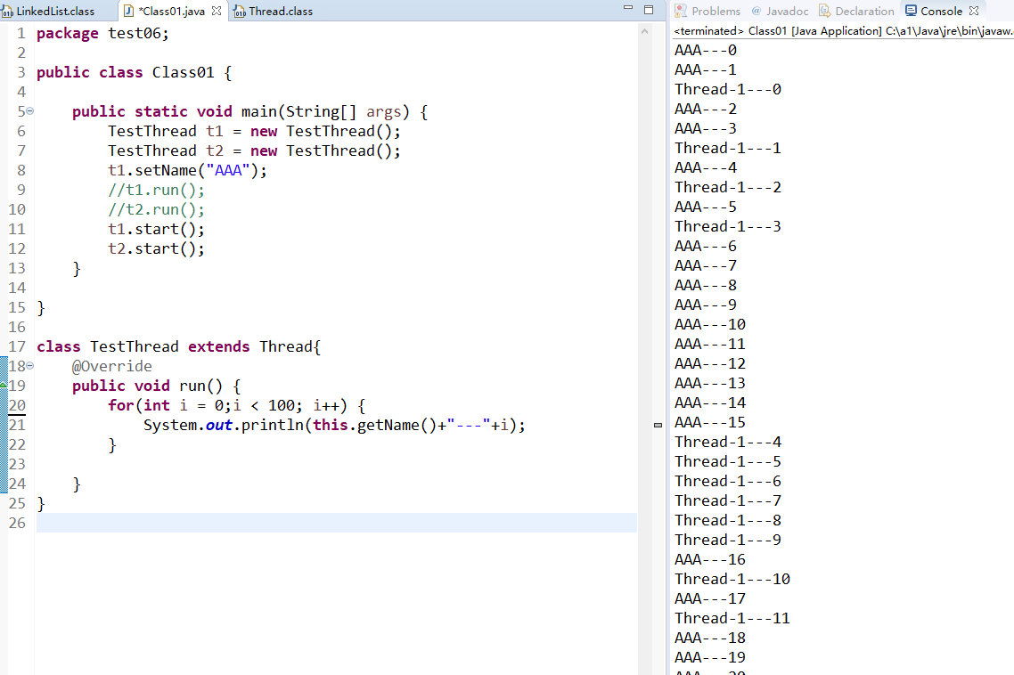Collapse the main method fold on line 5
The height and width of the screenshot is (675, 1014).
coord(29,111)
